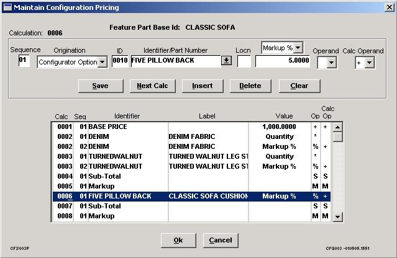
Task: Click the FIVE PILLOW BACK part number field
Action: point(176,61)
